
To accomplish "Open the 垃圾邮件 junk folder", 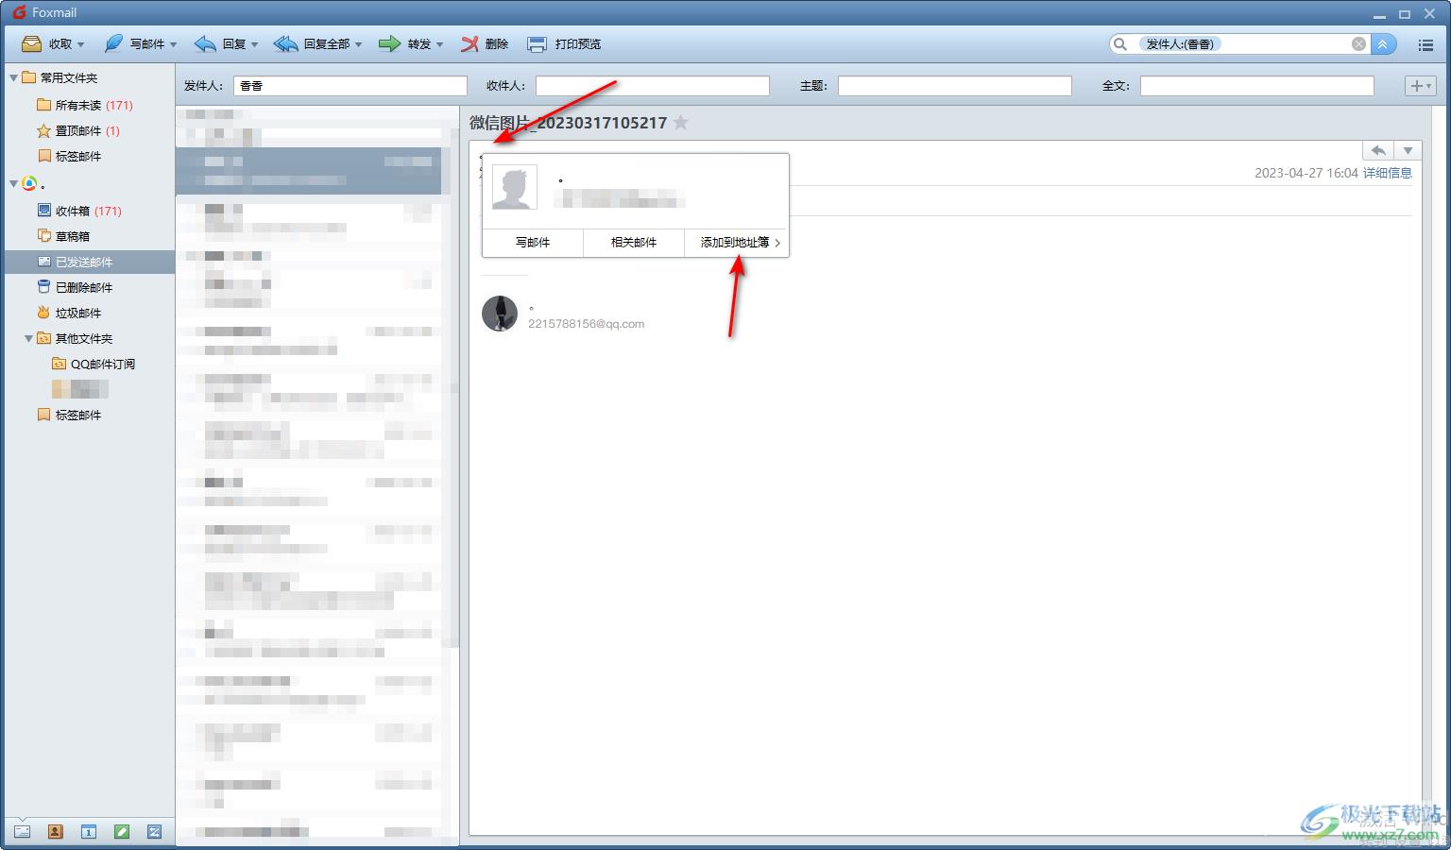I will point(90,313).
